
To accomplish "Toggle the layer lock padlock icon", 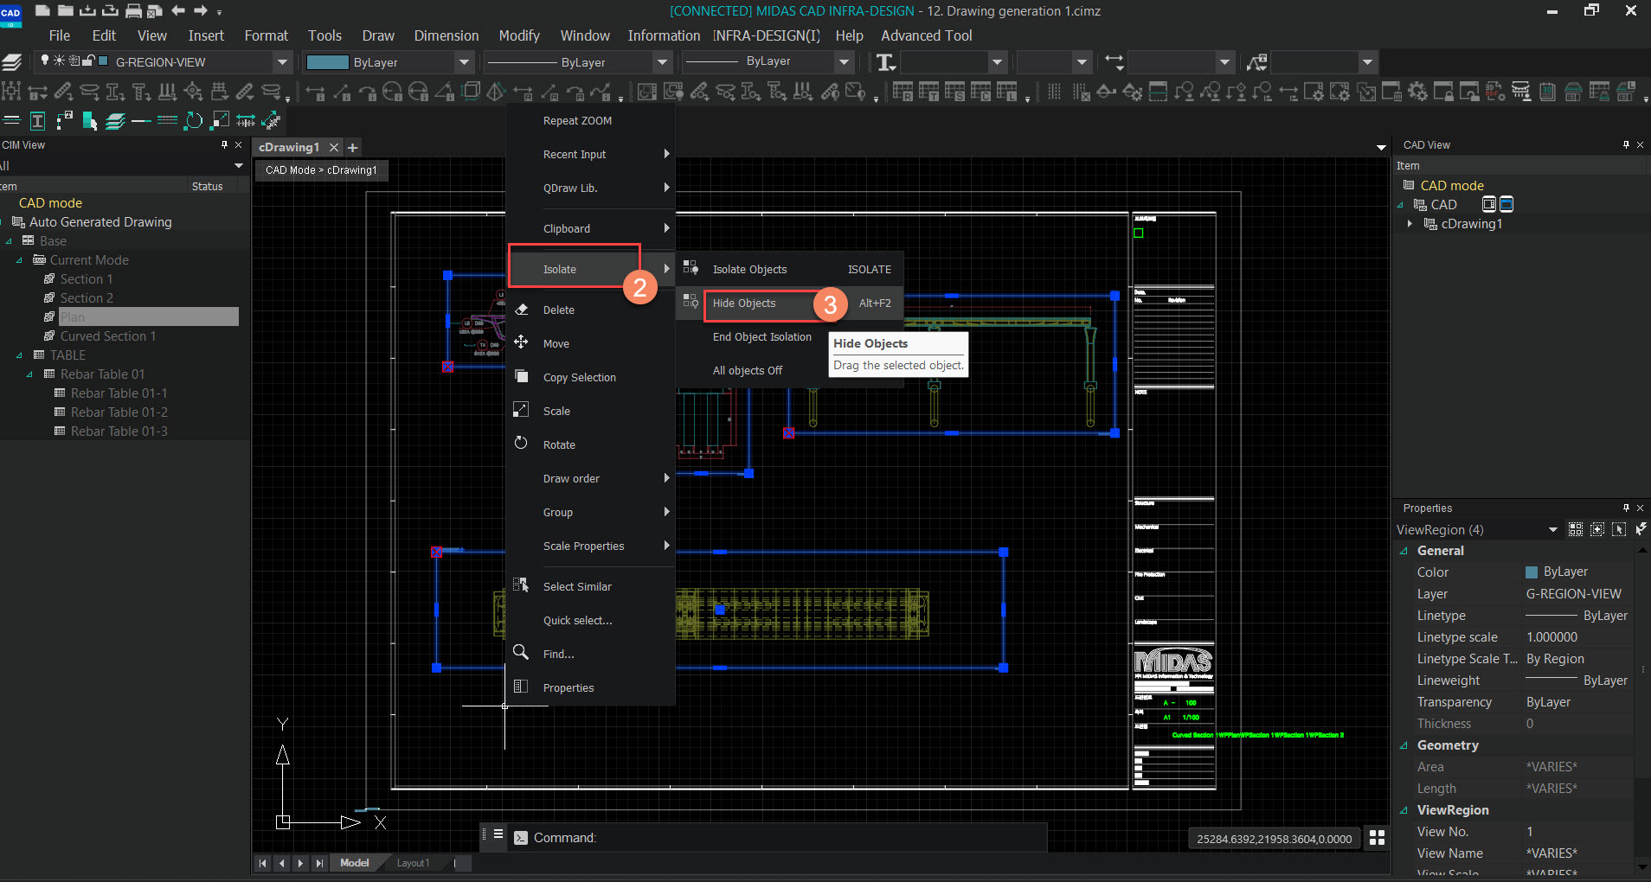I will 88,61.
